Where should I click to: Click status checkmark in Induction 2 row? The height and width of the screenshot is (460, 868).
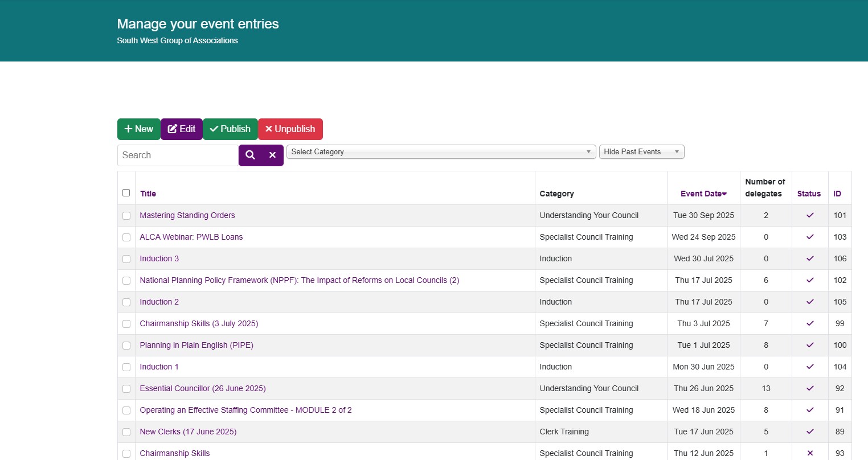coord(810,302)
